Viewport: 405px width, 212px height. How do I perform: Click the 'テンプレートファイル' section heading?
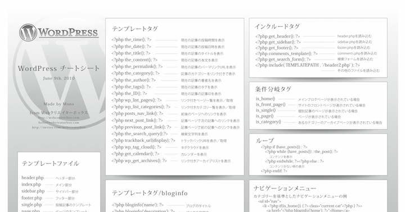51,164
